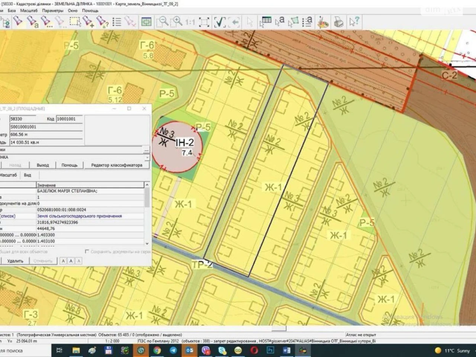The image size is (476, 357).
Task: Open the combo box arrow under the ellipsis
Action: click(147, 157)
